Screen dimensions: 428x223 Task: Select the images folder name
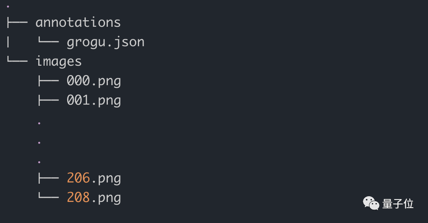pyautogui.click(x=59, y=62)
